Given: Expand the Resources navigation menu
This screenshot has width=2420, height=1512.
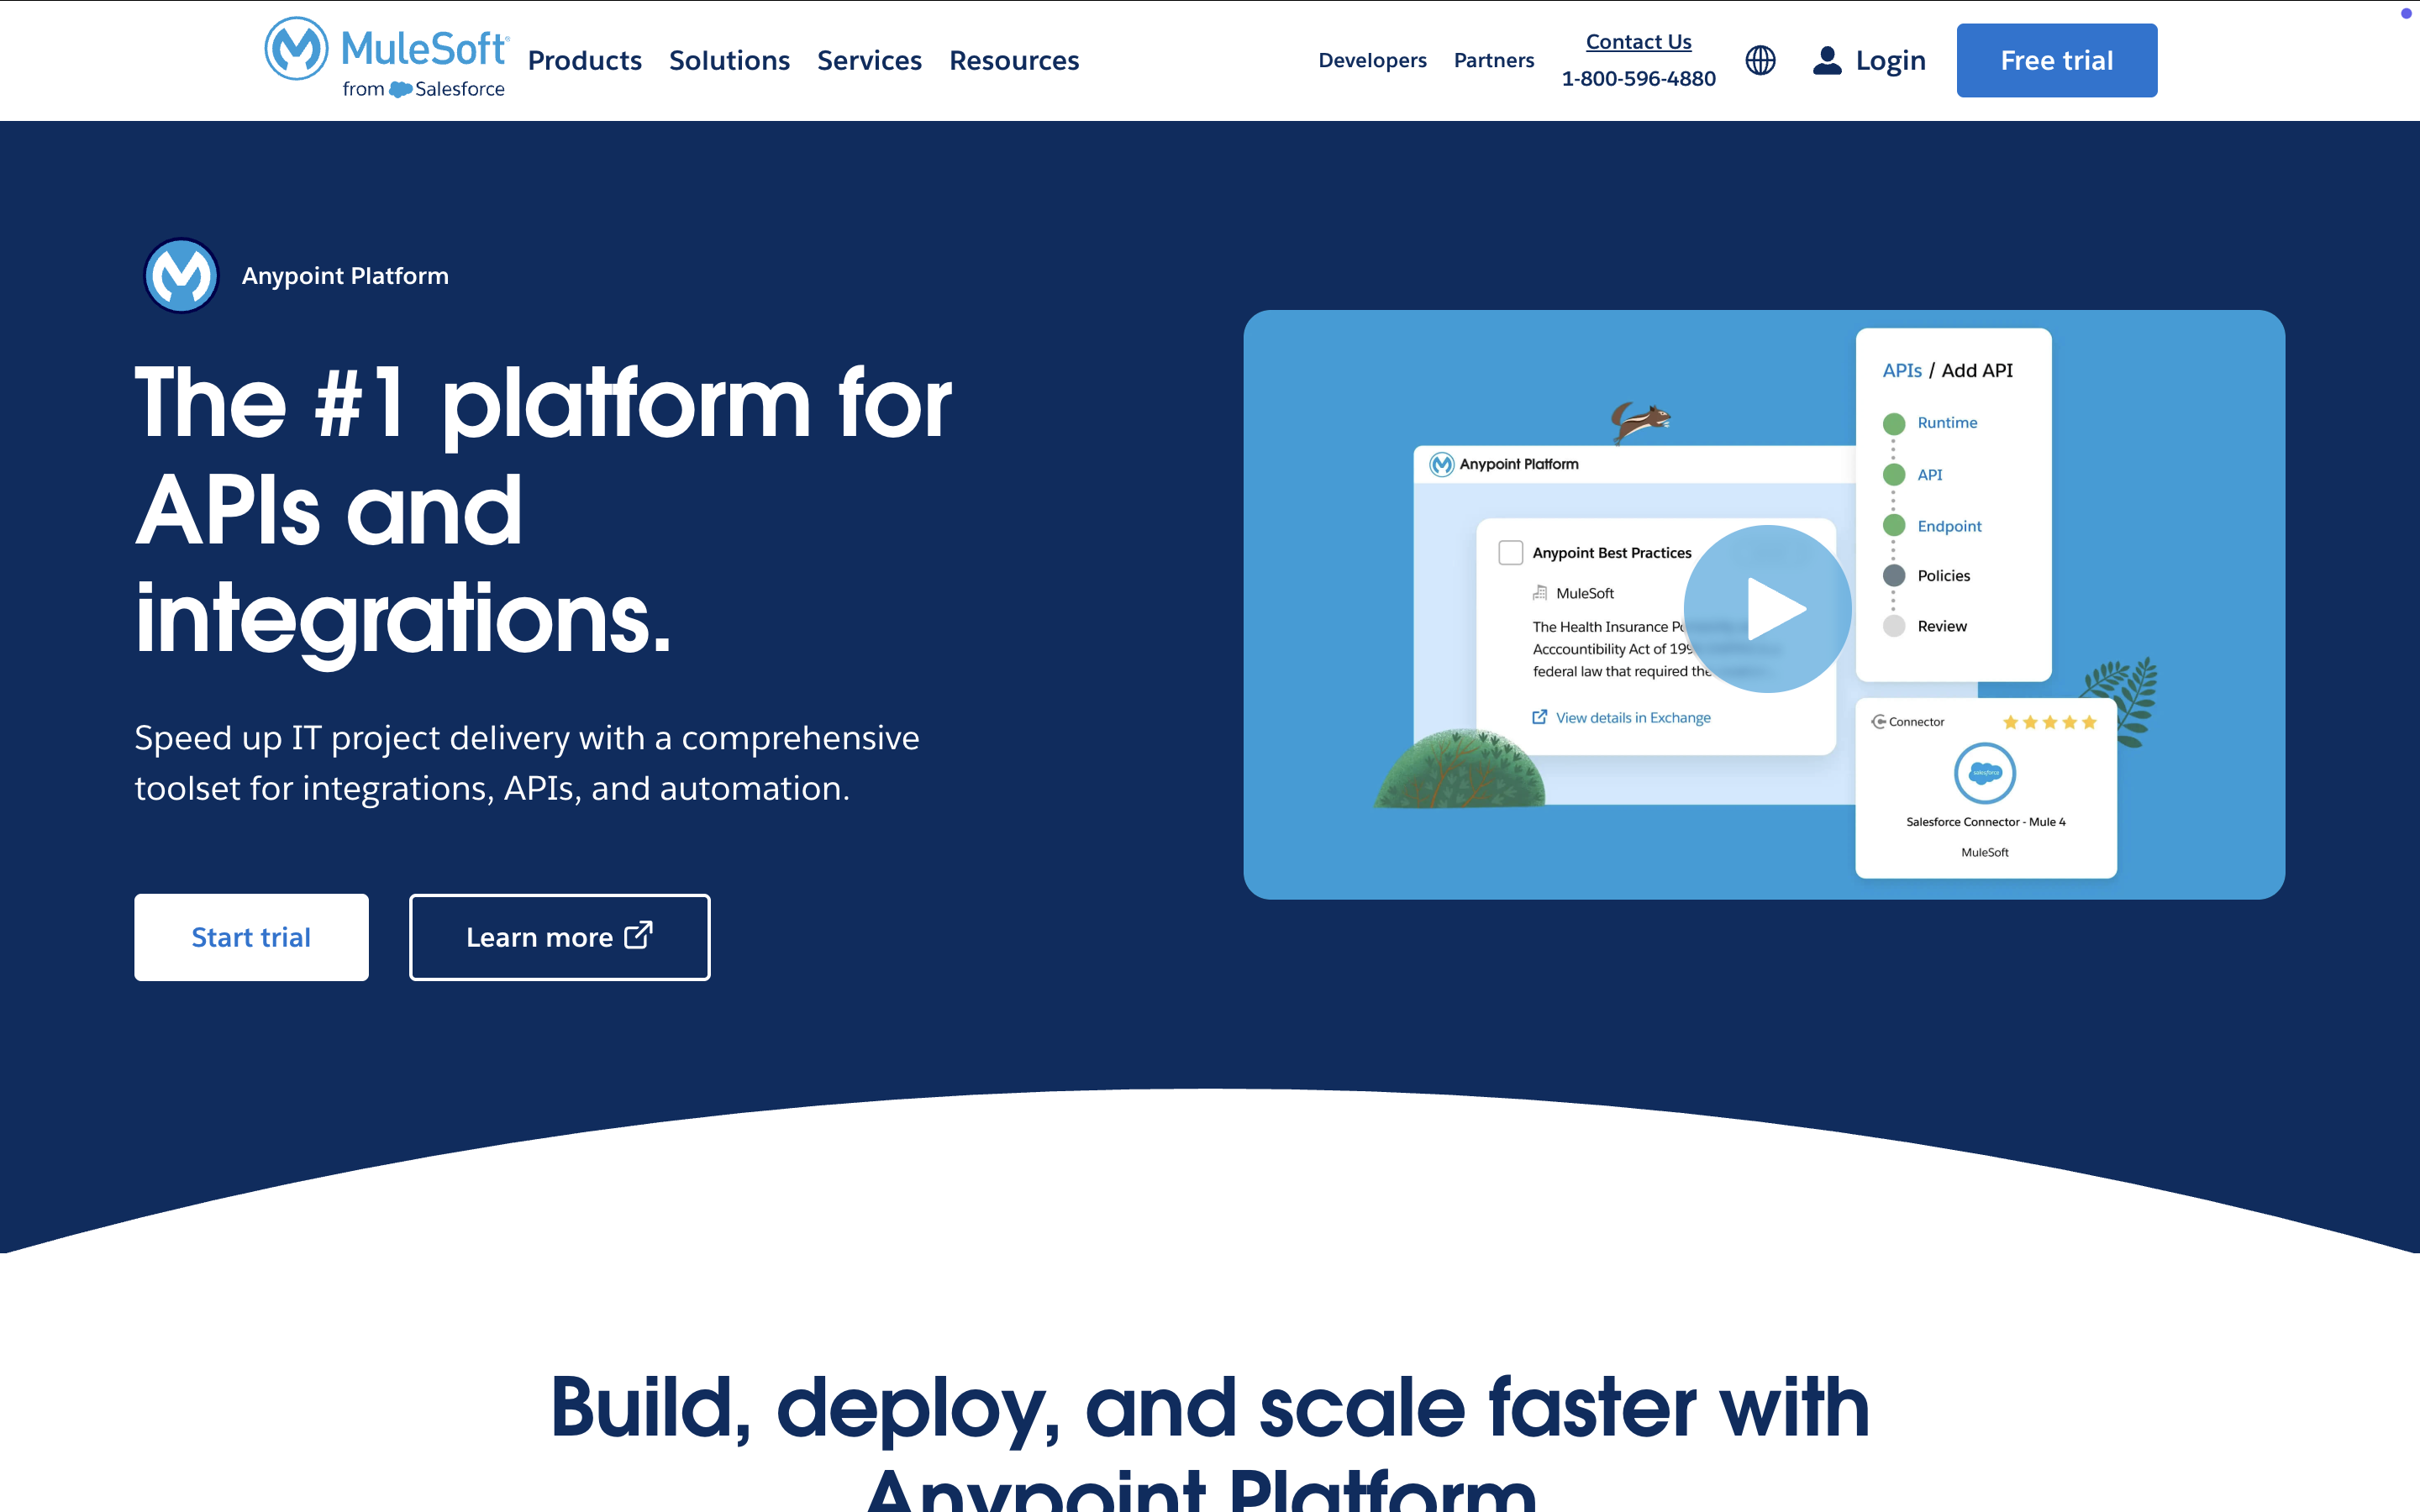Looking at the screenshot, I should pos(1013,60).
